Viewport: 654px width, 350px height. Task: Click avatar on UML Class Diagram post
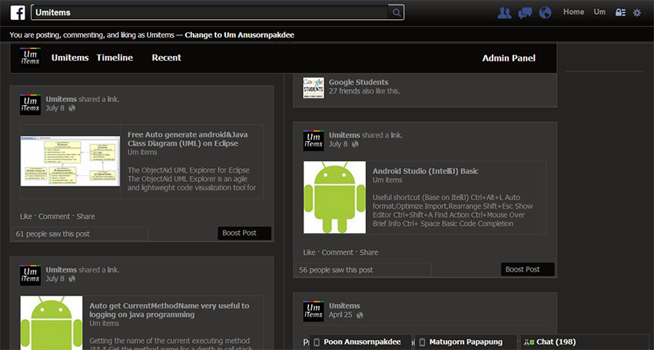pos(30,104)
